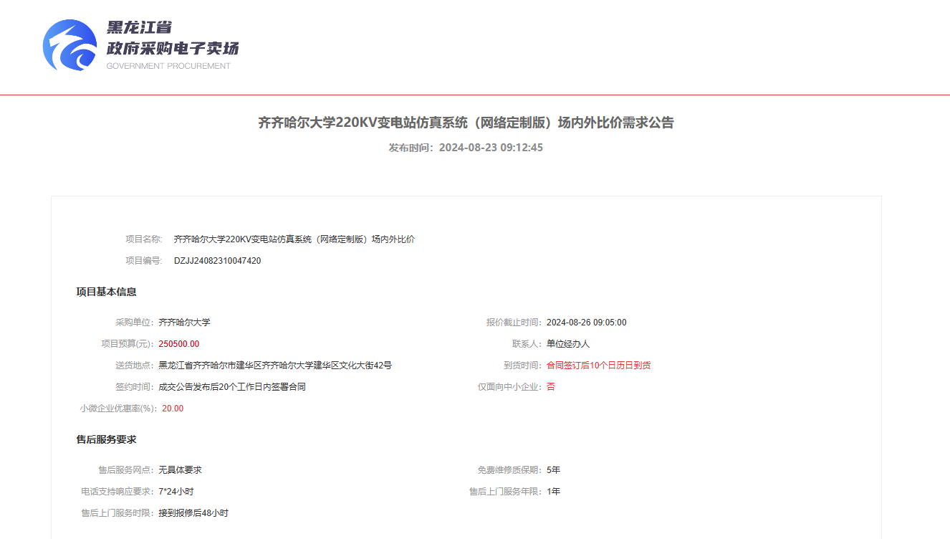Click the 小微企业优惠率 value 20.00
Viewport: 950px width, 539px height.
(x=173, y=409)
